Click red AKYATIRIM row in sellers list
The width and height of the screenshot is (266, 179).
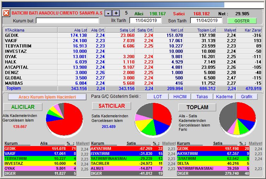click(126, 149)
